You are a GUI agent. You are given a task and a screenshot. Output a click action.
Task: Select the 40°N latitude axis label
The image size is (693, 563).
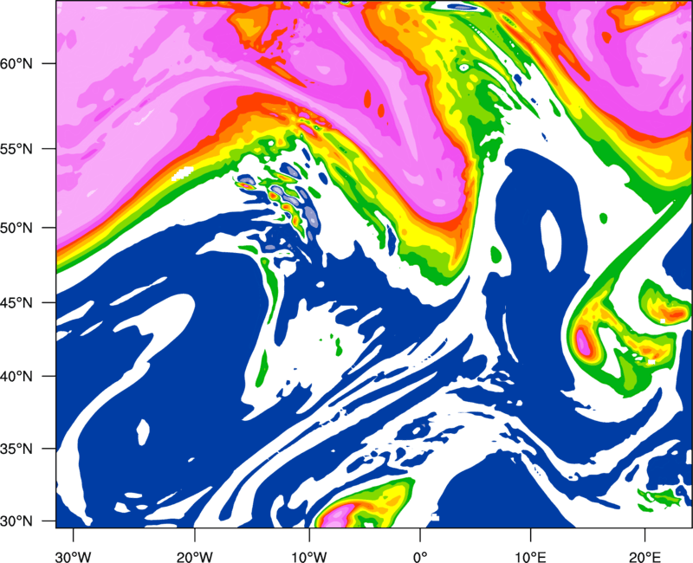pos(16,377)
